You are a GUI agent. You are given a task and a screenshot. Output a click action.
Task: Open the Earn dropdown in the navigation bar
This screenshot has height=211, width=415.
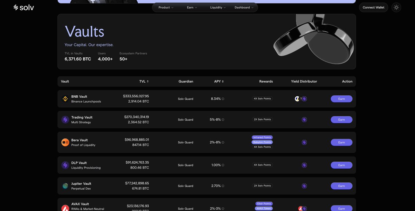(192, 7)
